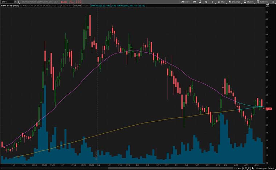Click the Studies flask button
Screen dimensions: 276x170
(x=248, y=2)
